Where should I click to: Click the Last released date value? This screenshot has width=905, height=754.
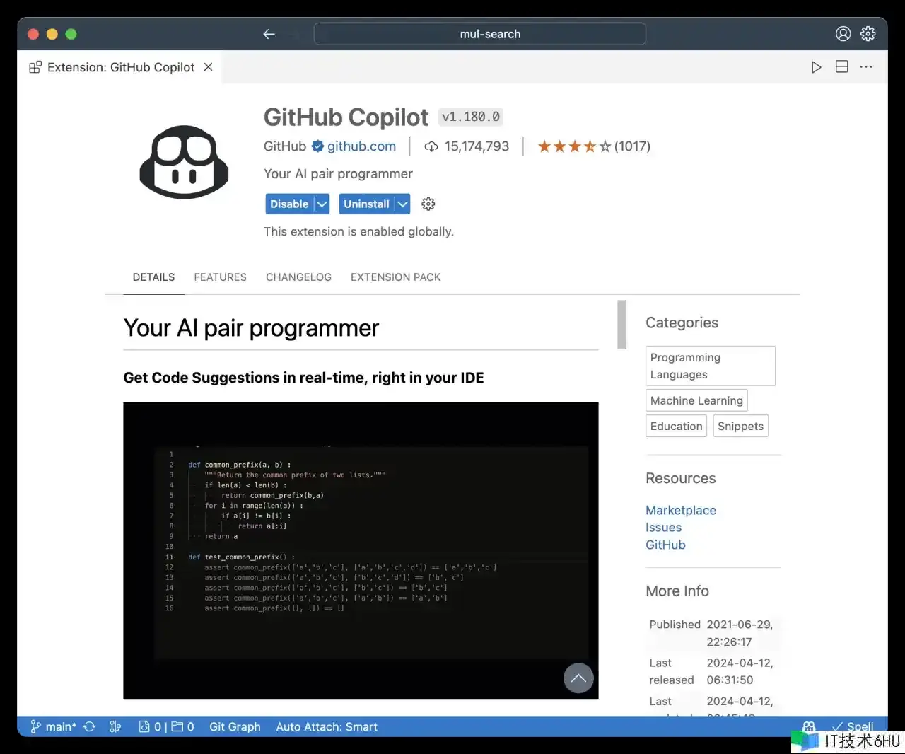coord(740,671)
